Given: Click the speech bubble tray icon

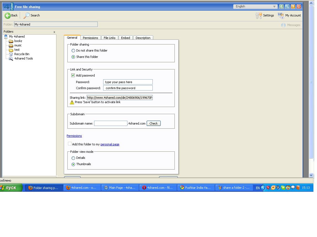Looking at the screenshot, I should tap(293, 188).
